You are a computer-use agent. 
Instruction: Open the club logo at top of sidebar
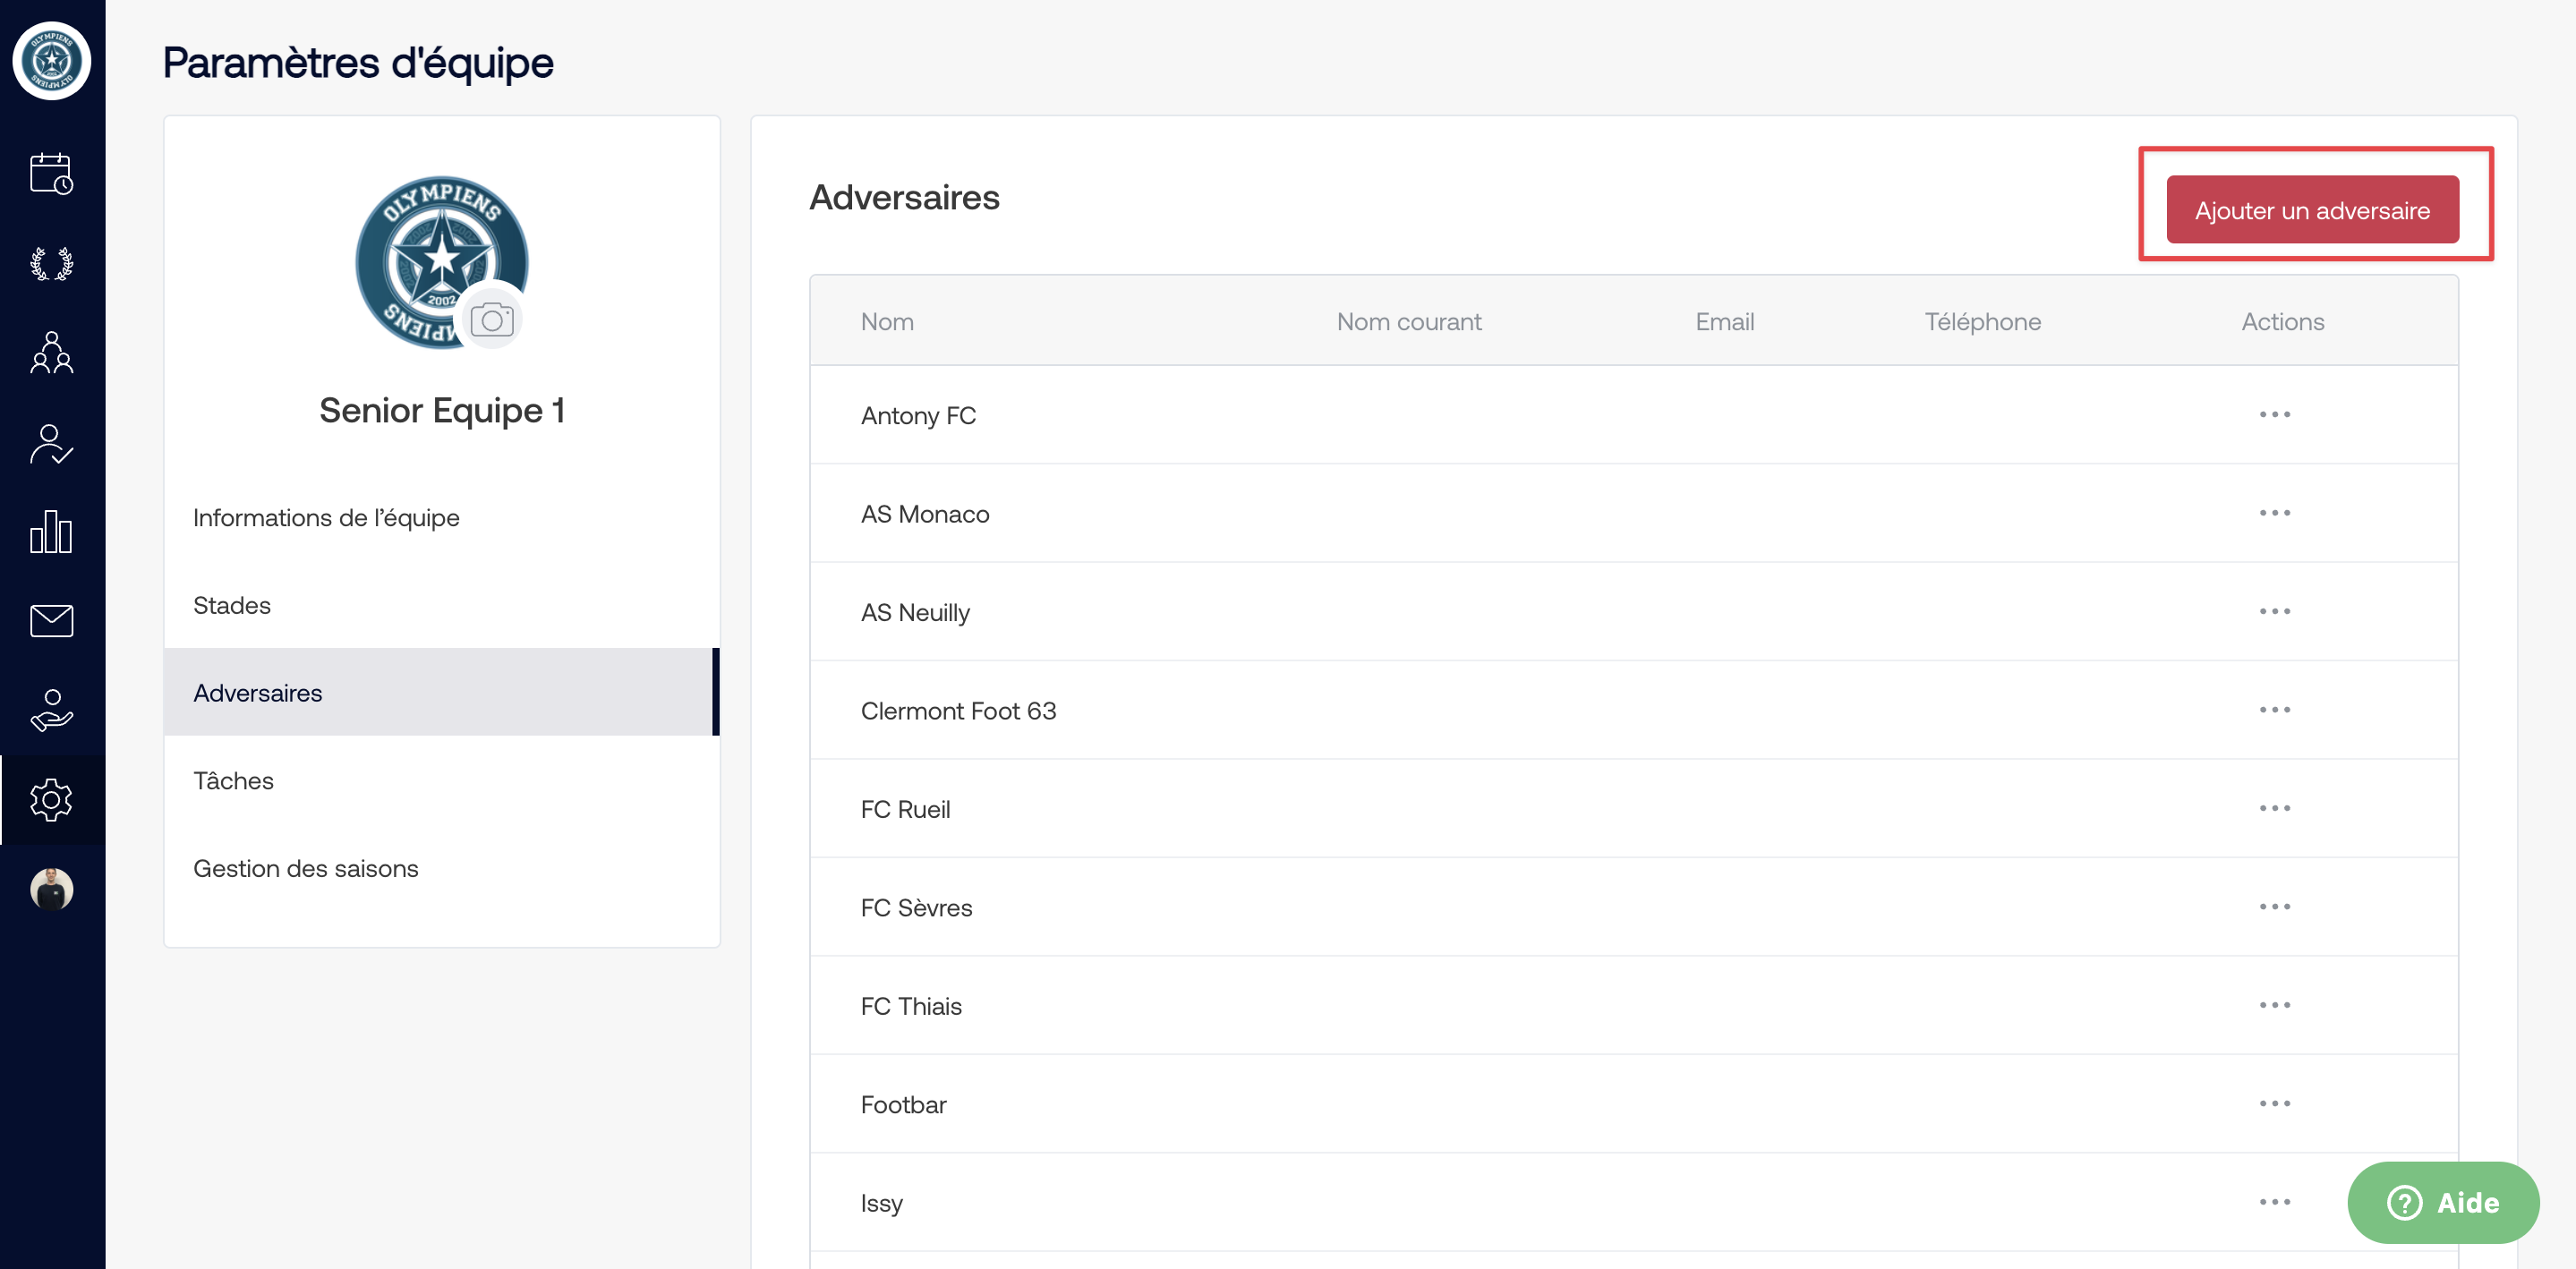[x=52, y=61]
